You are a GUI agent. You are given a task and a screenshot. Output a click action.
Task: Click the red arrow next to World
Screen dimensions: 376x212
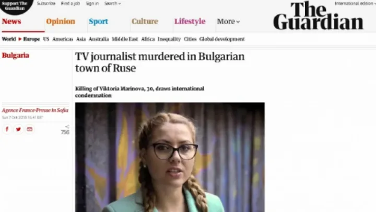20,39
